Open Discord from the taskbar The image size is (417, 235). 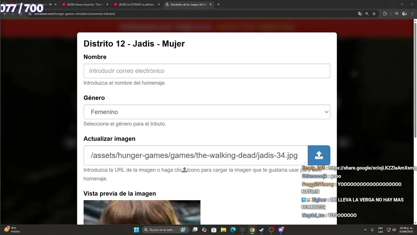point(281,230)
